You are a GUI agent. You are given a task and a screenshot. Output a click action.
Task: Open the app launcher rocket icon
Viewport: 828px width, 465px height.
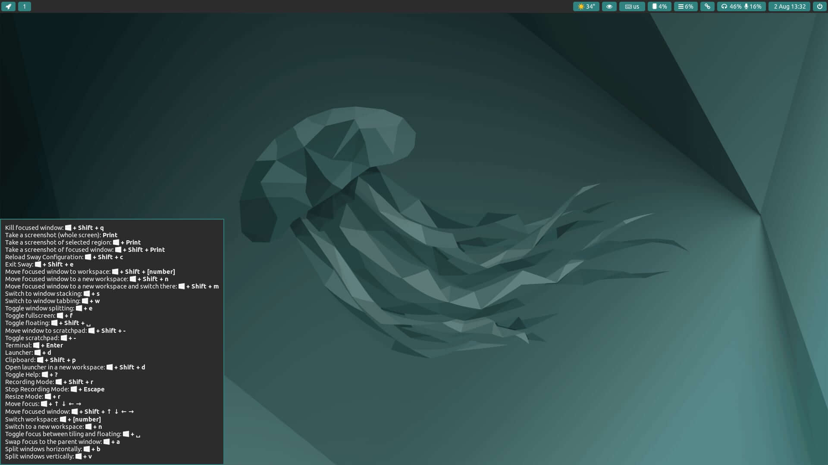(x=8, y=6)
